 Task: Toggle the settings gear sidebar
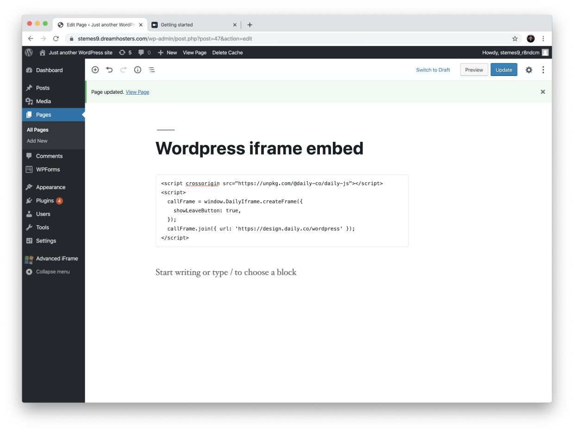[x=529, y=70]
